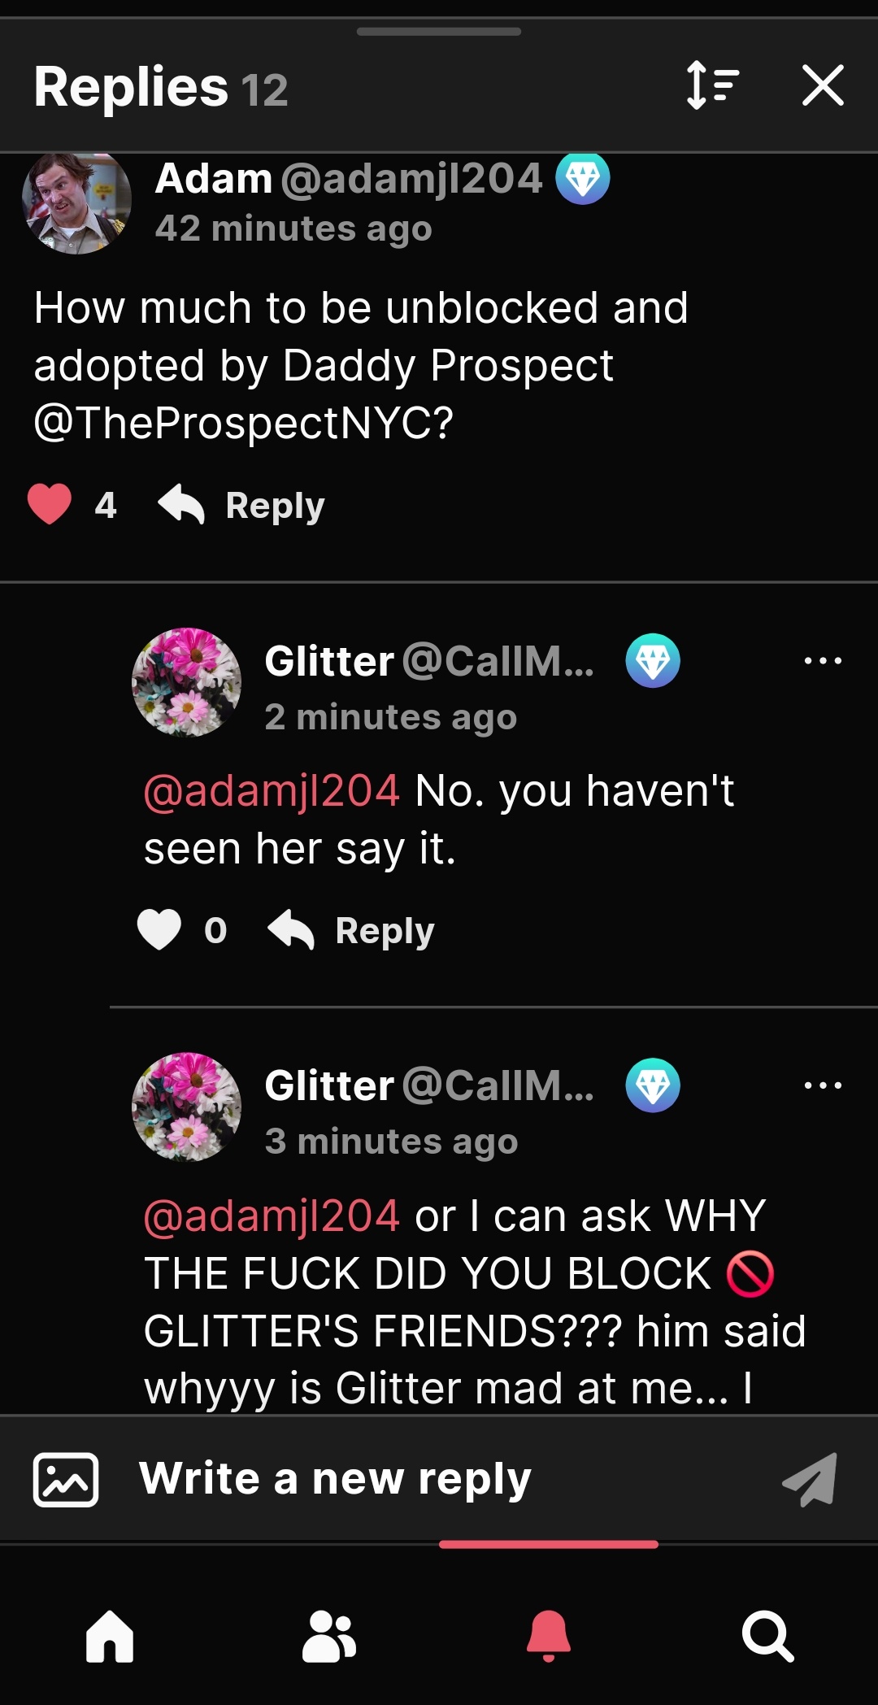
Task: Open the People tab
Action: click(329, 1636)
